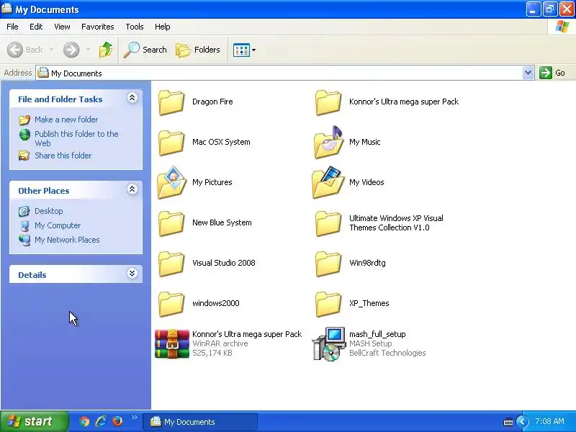Select the mash_full_setup installer icon
This screenshot has width=576, height=432.
[x=329, y=344]
